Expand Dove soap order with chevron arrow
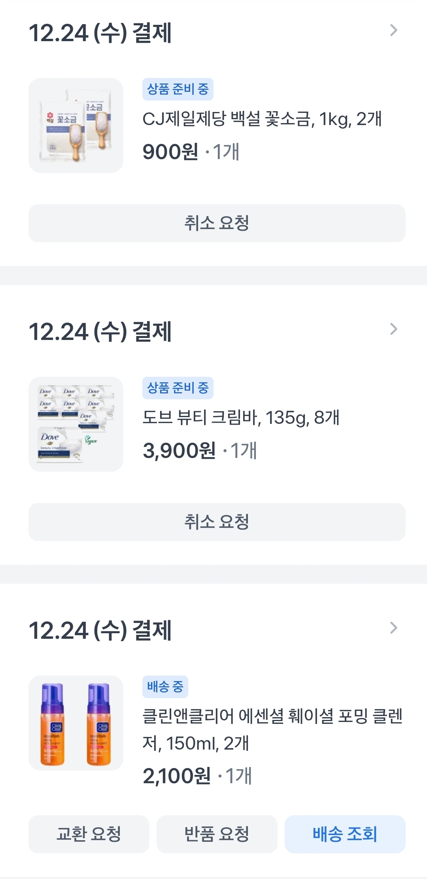This screenshot has width=427, height=879. click(x=393, y=329)
